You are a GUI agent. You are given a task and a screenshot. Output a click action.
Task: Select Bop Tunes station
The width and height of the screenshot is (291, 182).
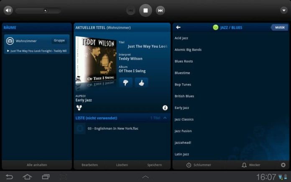click(x=231, y=85)
